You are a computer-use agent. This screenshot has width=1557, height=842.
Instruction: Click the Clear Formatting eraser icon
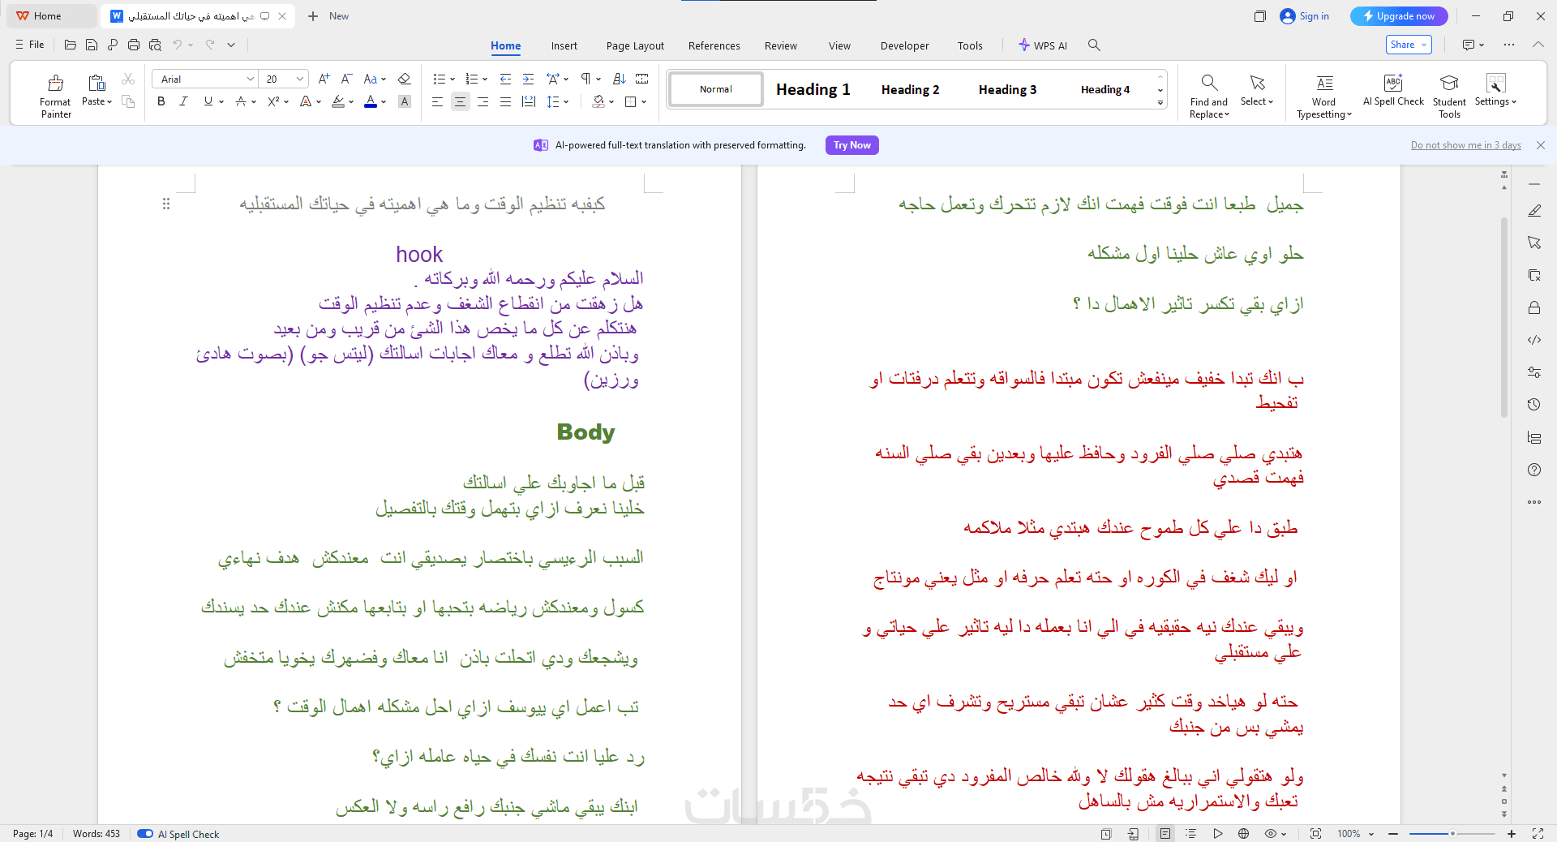tap(405, 79)
